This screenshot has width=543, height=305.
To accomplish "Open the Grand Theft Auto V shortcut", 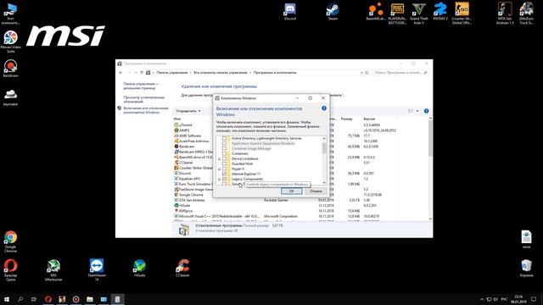I will [418, 14].
